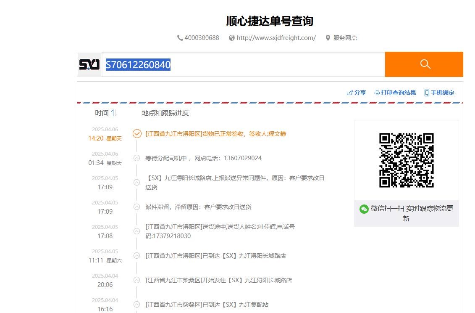Click the SX courier logo icon

[x=89, y=64]
